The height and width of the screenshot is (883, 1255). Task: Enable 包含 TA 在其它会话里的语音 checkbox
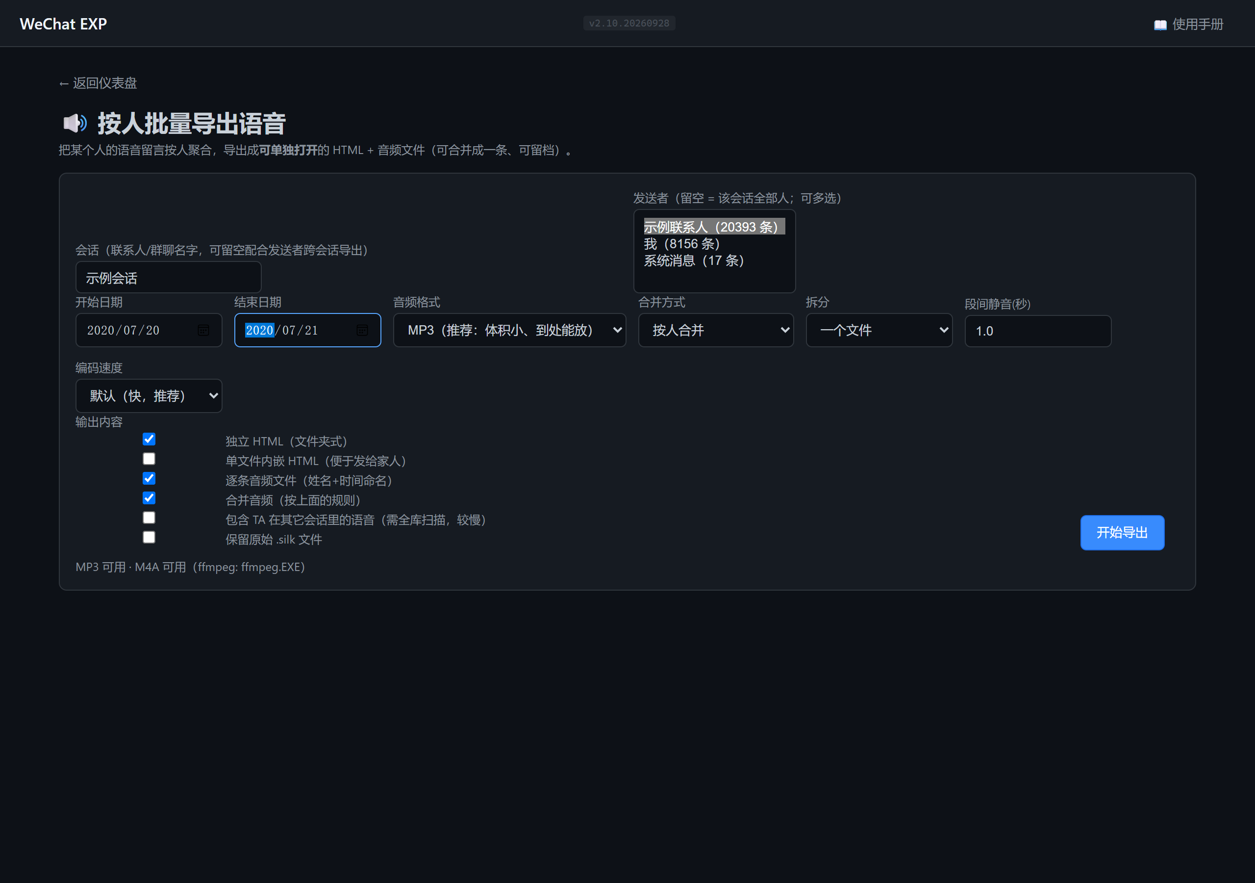pyautogui.click(x=149, y=518)
